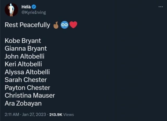
Task: Select the Payton Chester line
Action: click(x=27, y=88)
